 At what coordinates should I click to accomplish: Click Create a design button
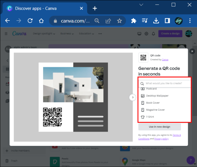[170, 34]
